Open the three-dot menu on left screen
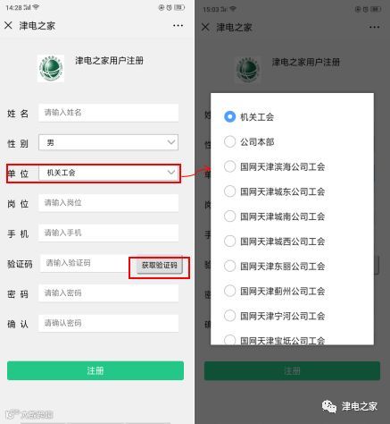The width and height of the screenshot is (390, 424). (x=178, y=26)
